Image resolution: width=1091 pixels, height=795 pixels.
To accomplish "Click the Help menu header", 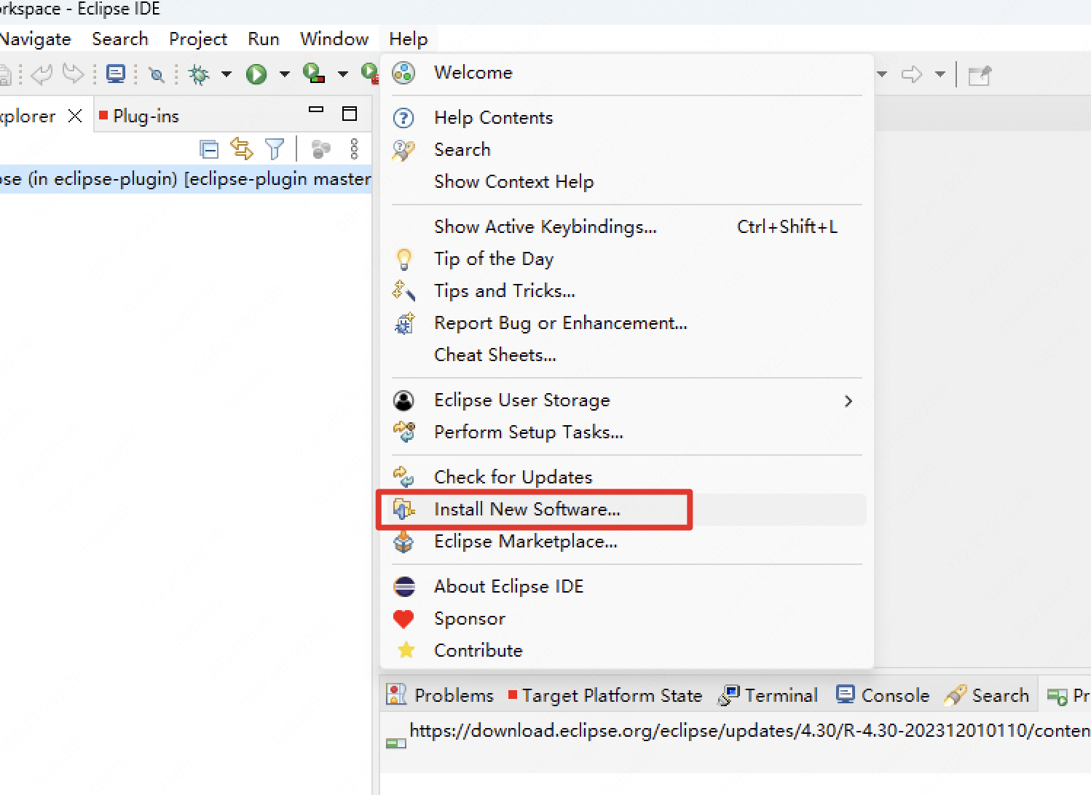I will pyautogui.click(x=409, y=39).
